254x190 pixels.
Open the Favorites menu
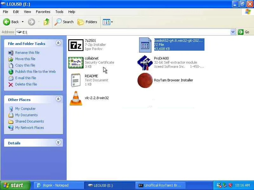[43, 12]
